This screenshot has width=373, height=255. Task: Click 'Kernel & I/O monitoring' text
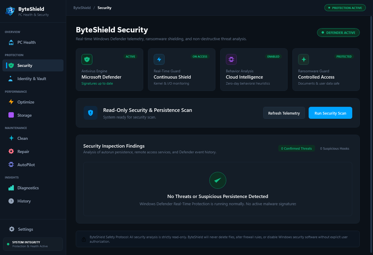coord(171,83)
